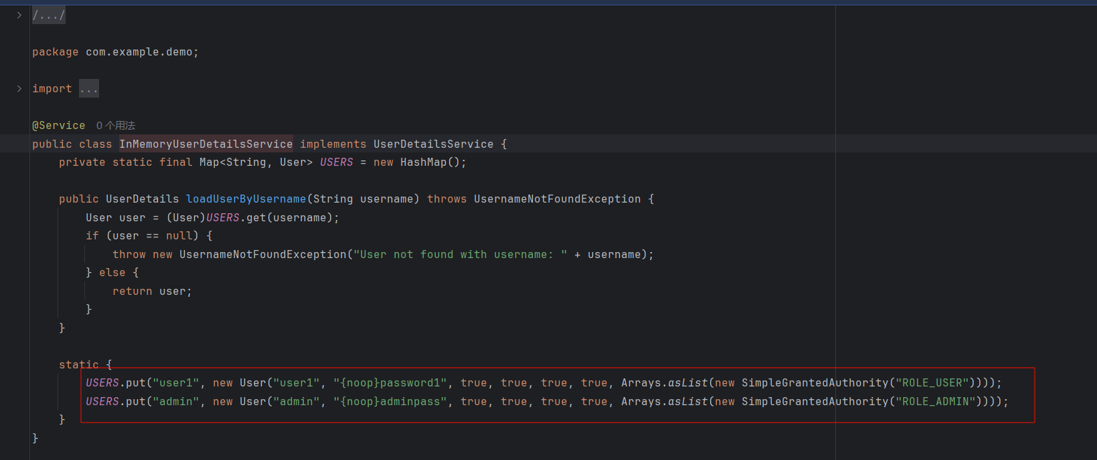The height and width of the screenshot is (460, 1097).
Task: Click the "ROLE_ADMIN" string literal
Action: (935, 402)
